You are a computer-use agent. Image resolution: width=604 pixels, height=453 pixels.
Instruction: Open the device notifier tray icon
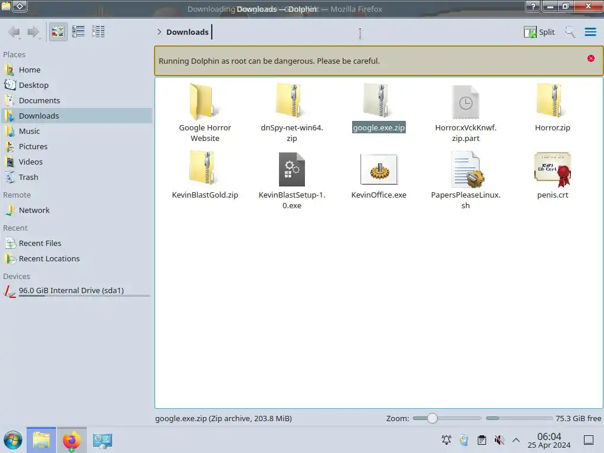tap(464, 440)
